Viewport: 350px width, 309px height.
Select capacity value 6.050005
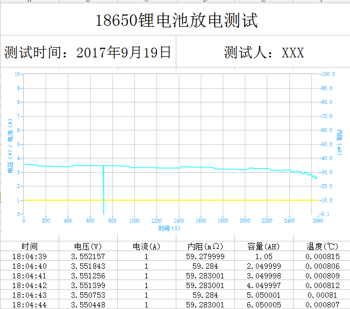click(x=263, y=304)
